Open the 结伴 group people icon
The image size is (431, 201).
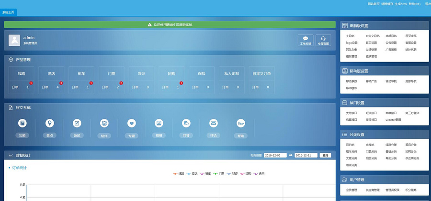click(104, 123)
